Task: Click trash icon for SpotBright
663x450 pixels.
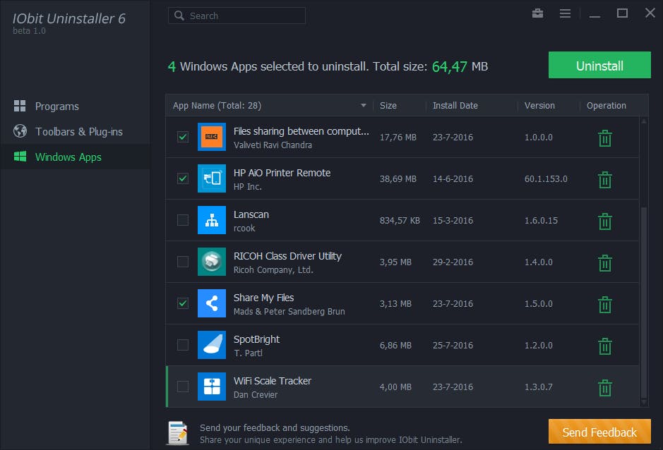Action: click(605, 346)
